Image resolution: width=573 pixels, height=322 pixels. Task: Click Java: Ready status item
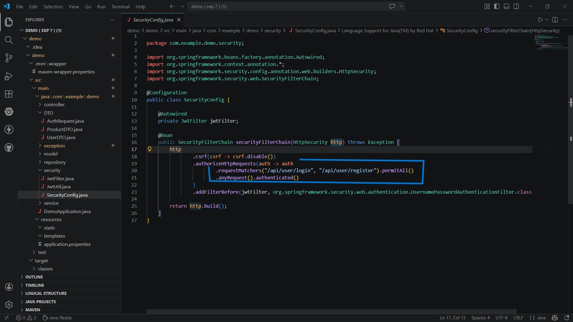click(x=57, y=318)
